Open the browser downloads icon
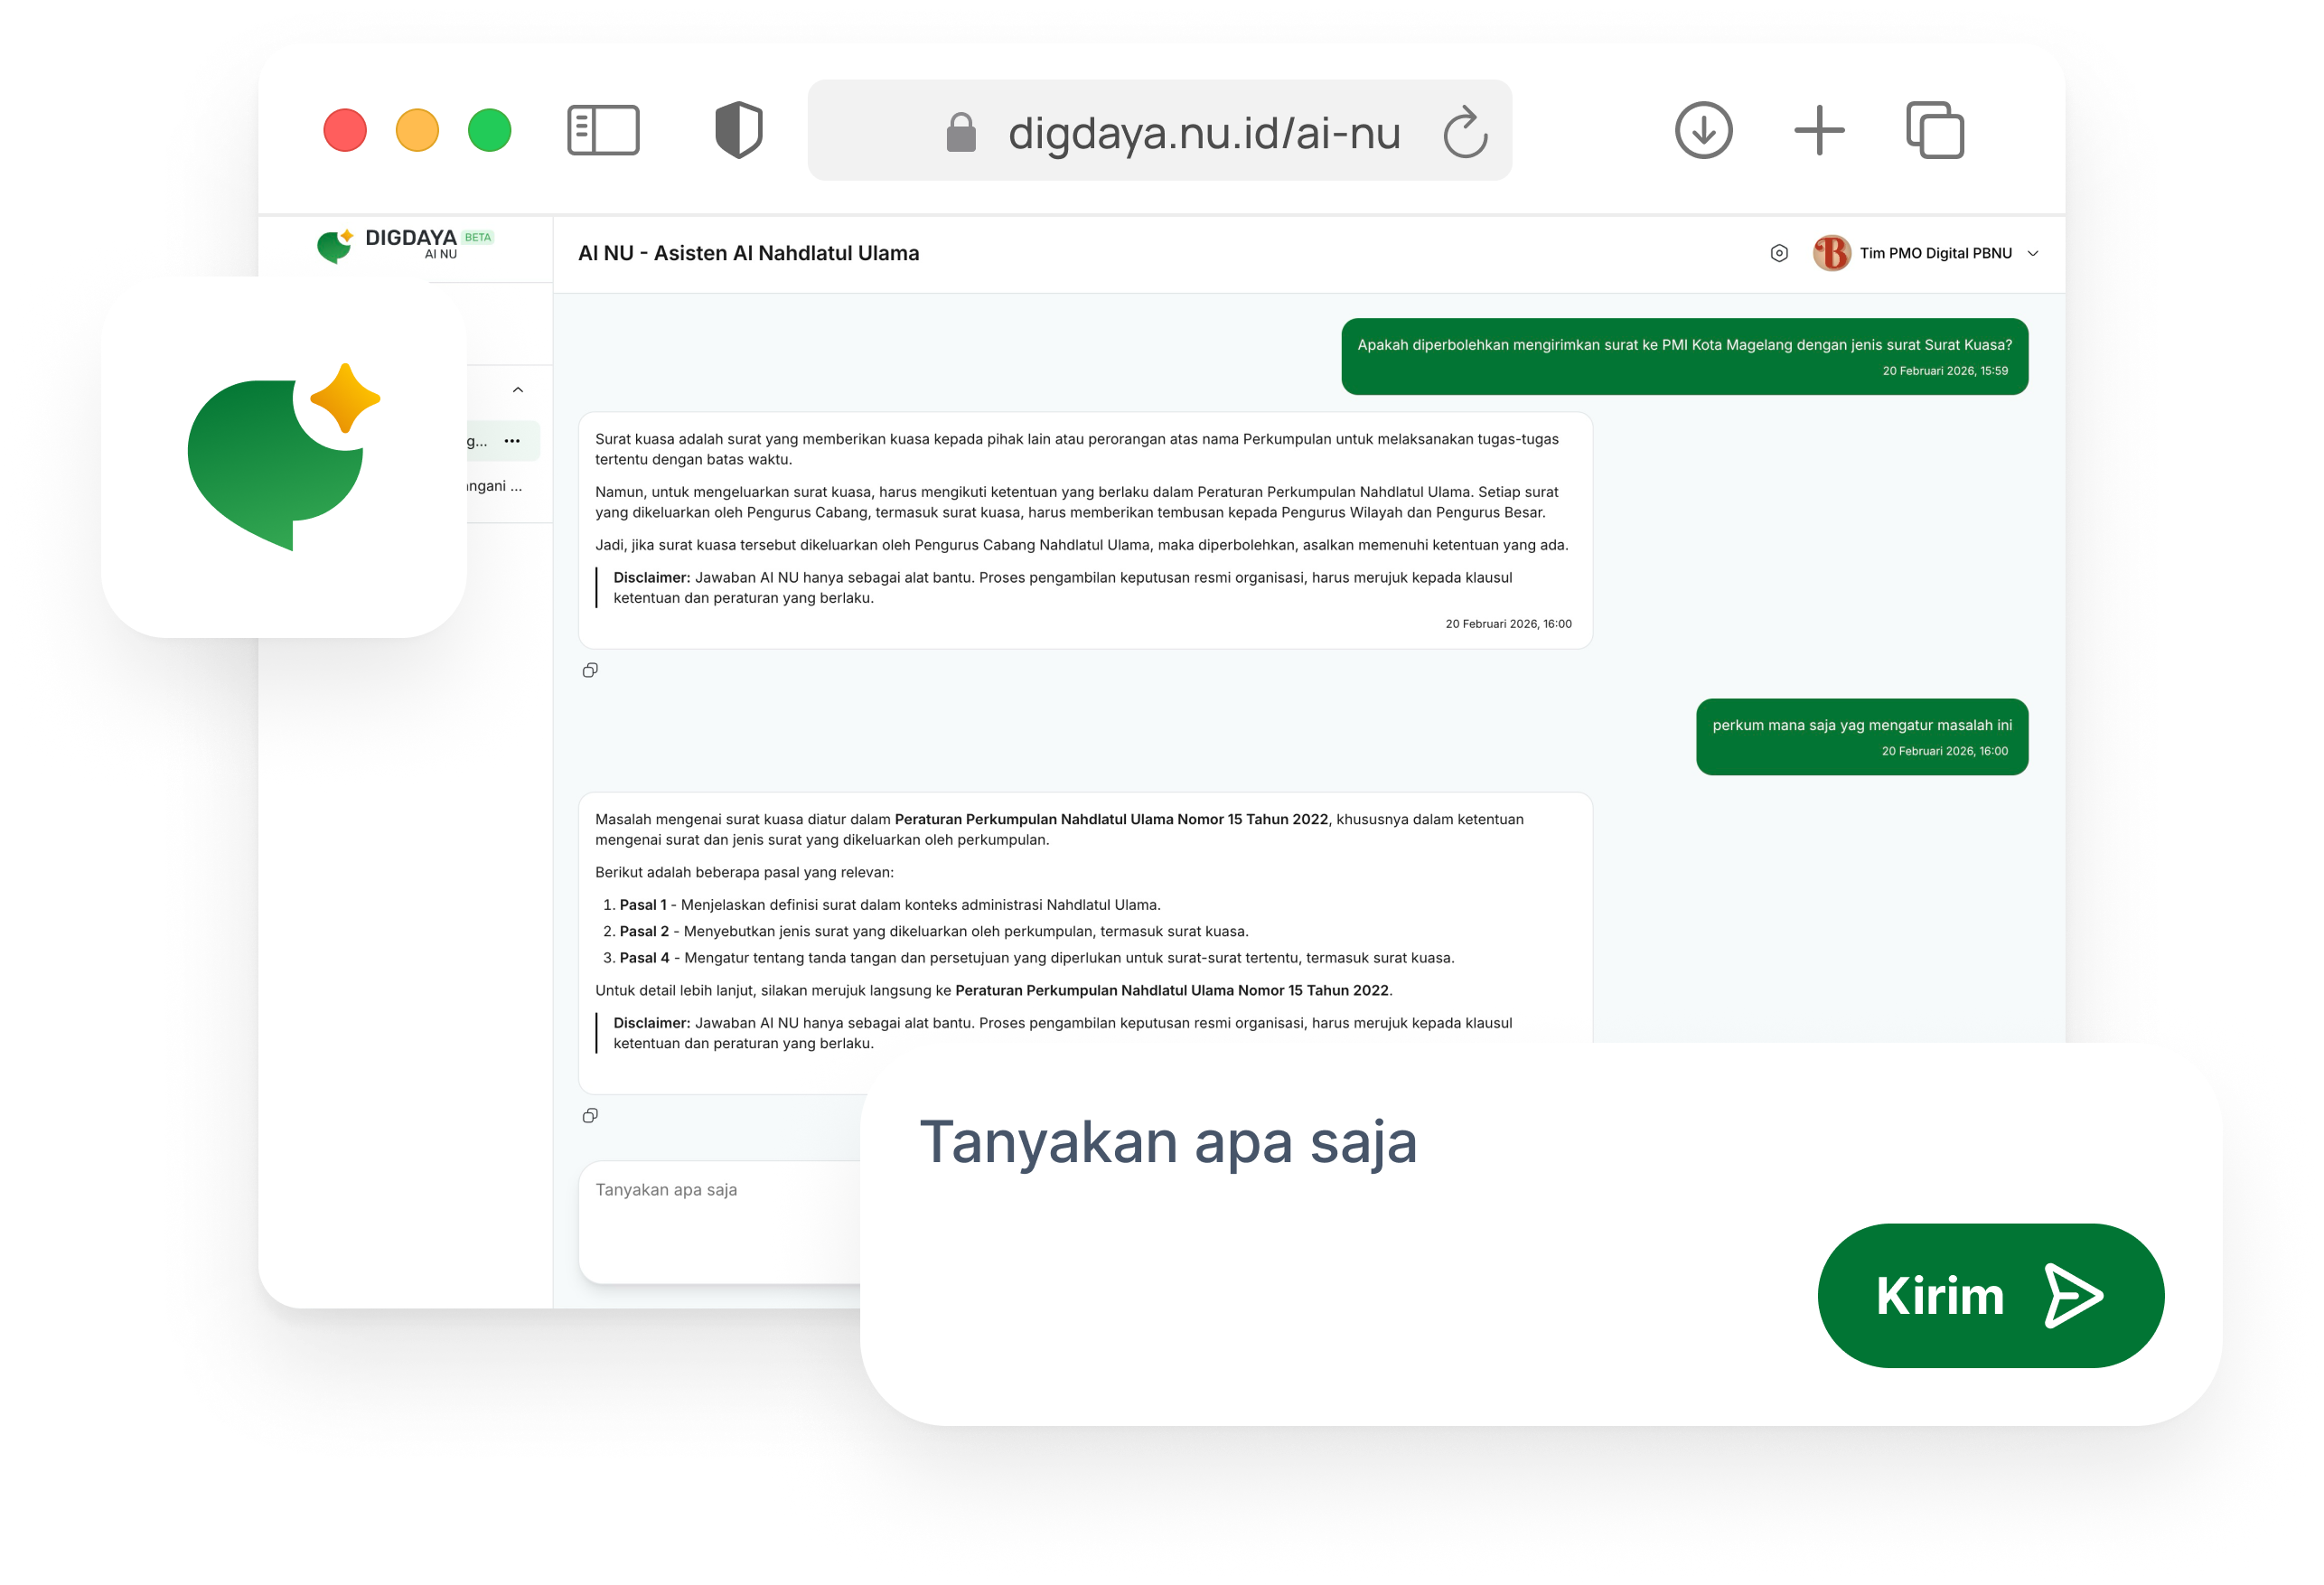This screenshot has height=1585, width=2324. 1703,130
